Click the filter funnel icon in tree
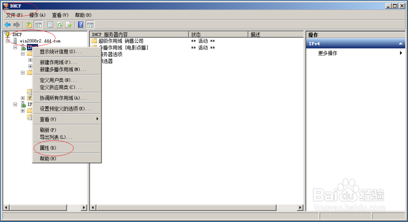The height and width of the screenshot is (222, 408). coord(30,98)
